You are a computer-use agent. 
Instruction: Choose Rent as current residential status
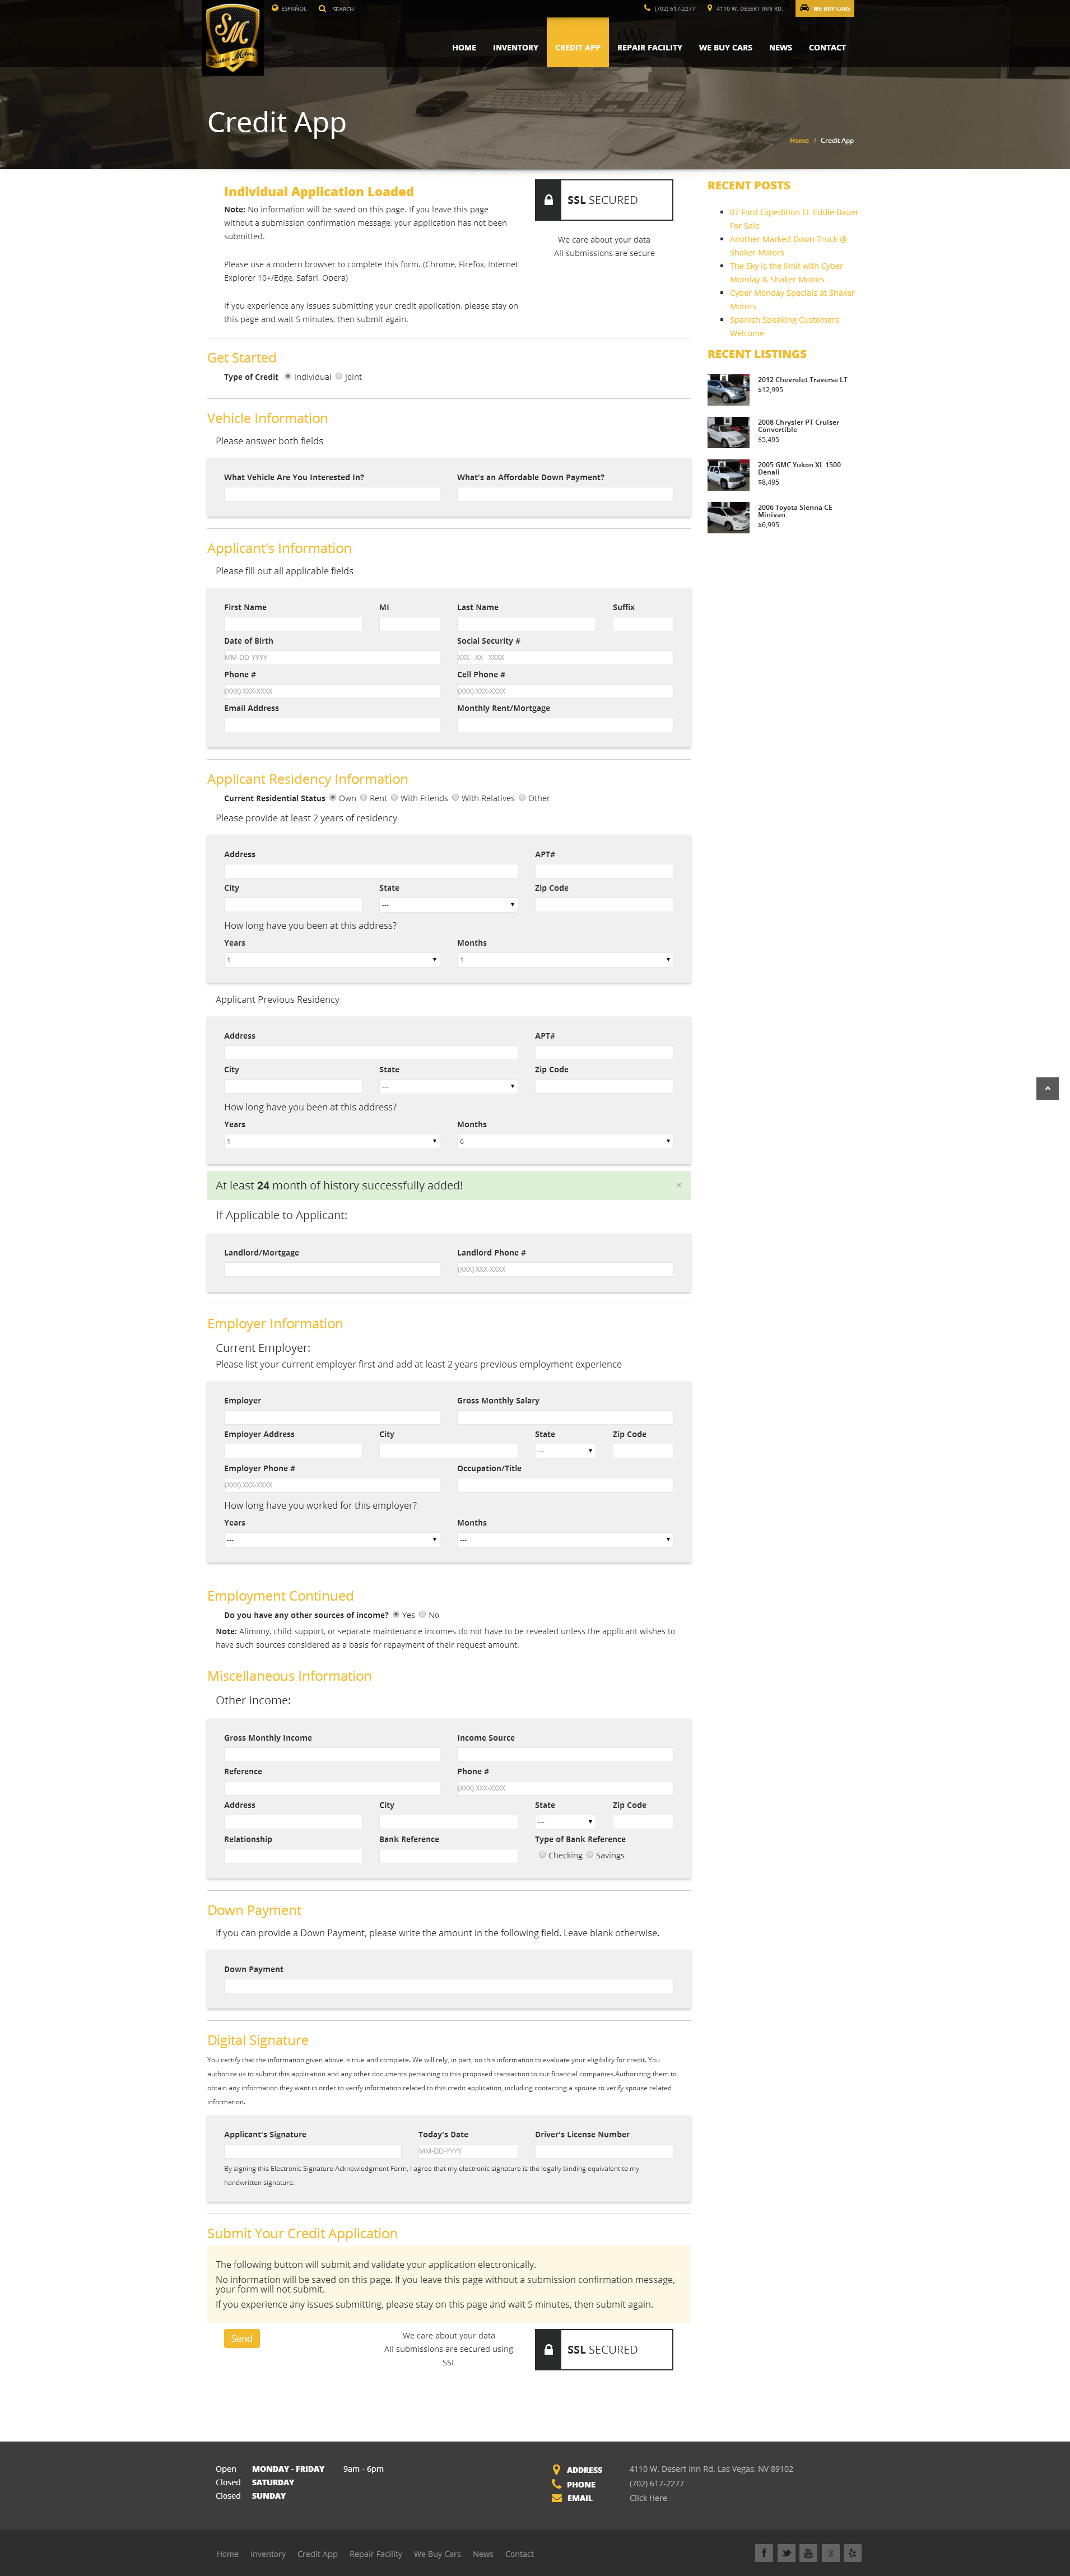(x=363, y=798)
